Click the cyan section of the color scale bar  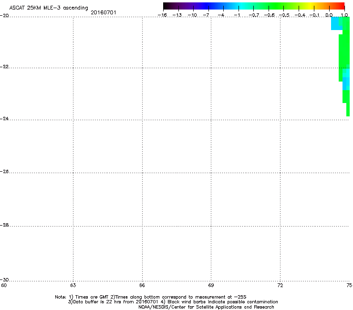(241, 6)
